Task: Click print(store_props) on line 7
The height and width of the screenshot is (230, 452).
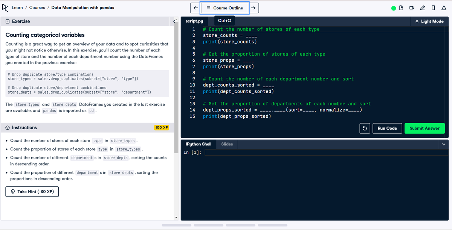Action: point(228,67)
